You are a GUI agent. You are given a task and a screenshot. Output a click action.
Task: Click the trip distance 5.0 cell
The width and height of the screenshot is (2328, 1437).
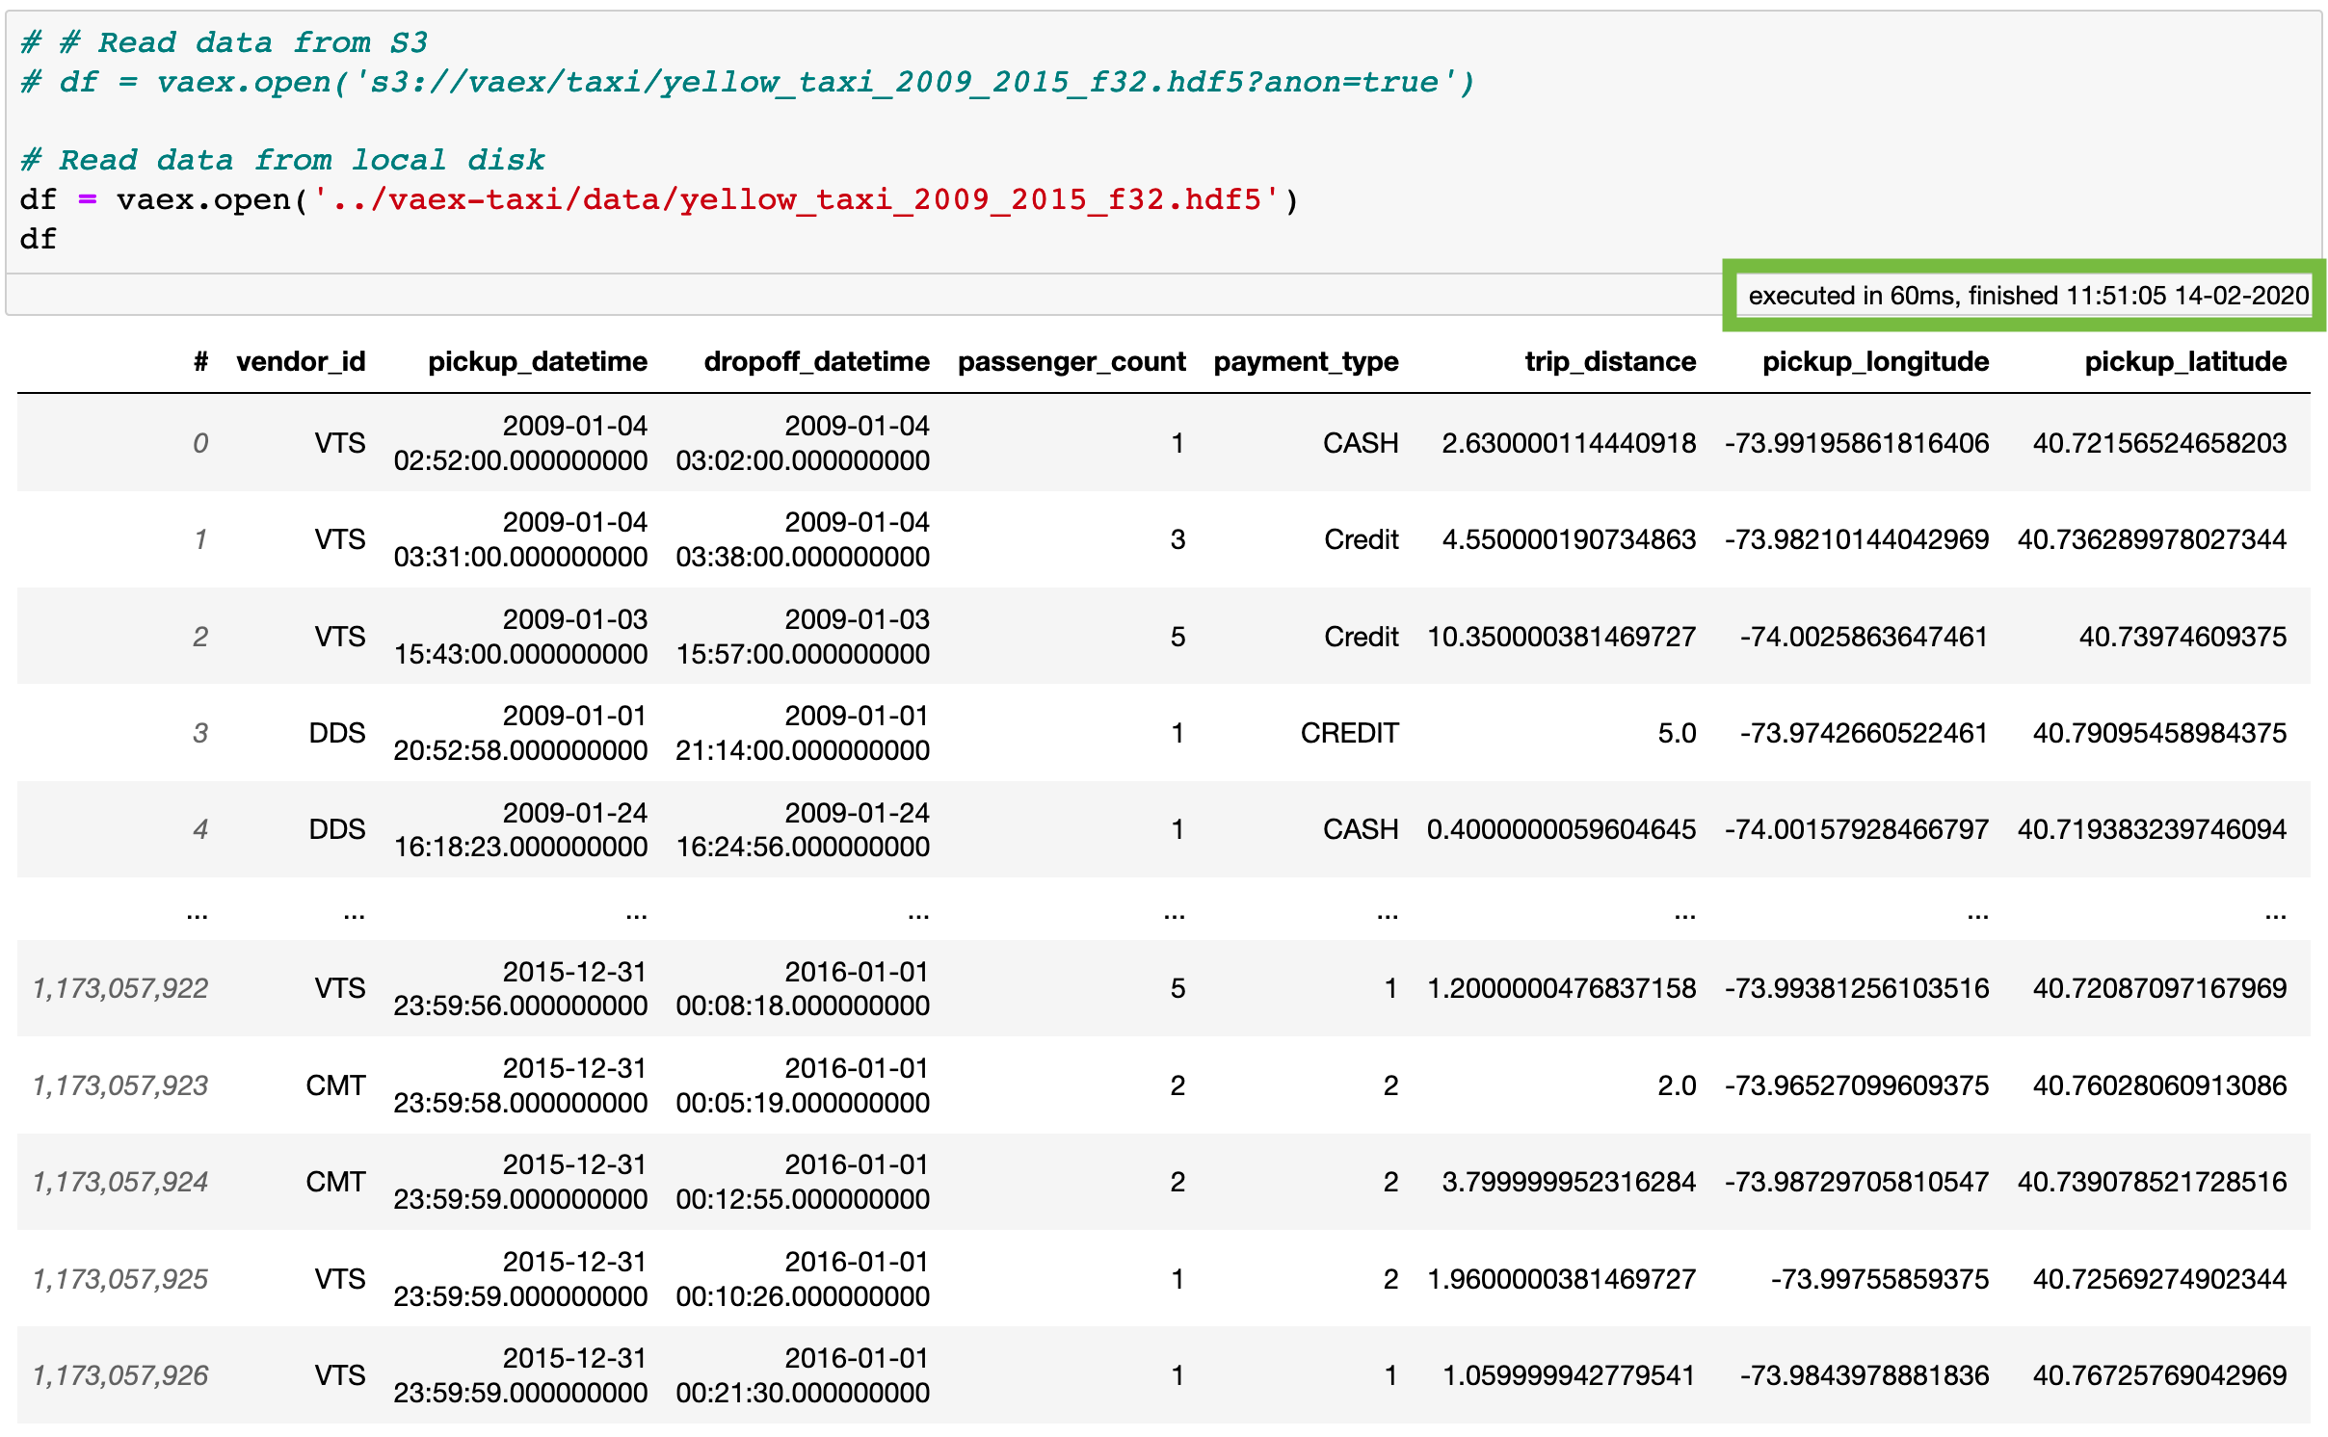[1676, 733]
